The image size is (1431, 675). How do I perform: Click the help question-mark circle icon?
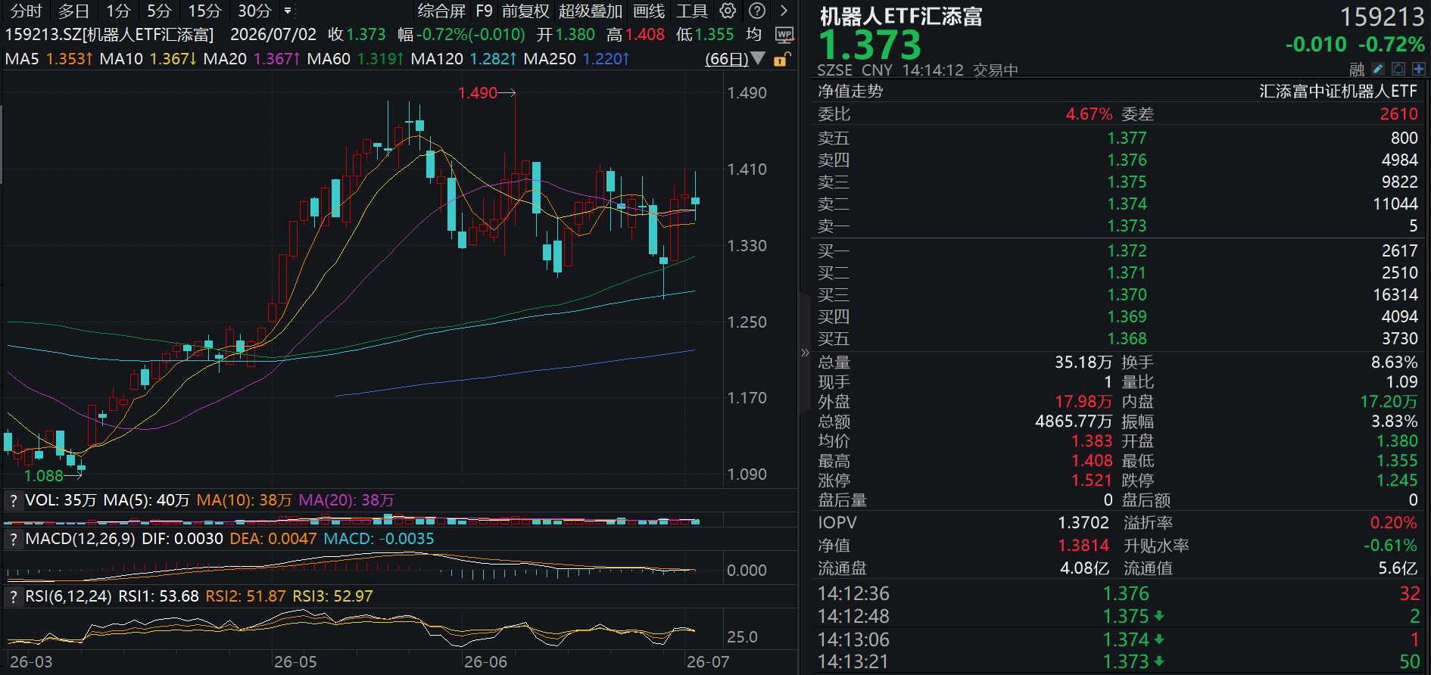click(x=756, y=11)
